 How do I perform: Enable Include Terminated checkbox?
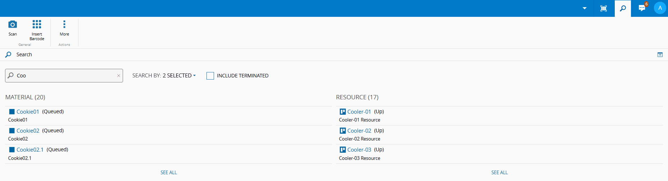tap(210, 76)
